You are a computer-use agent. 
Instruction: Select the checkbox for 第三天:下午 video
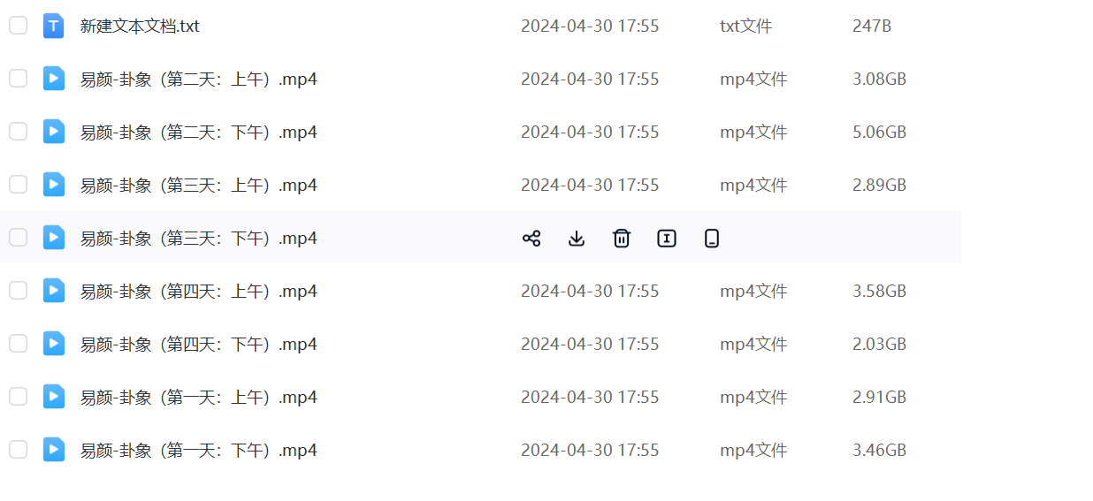[19, 238]
